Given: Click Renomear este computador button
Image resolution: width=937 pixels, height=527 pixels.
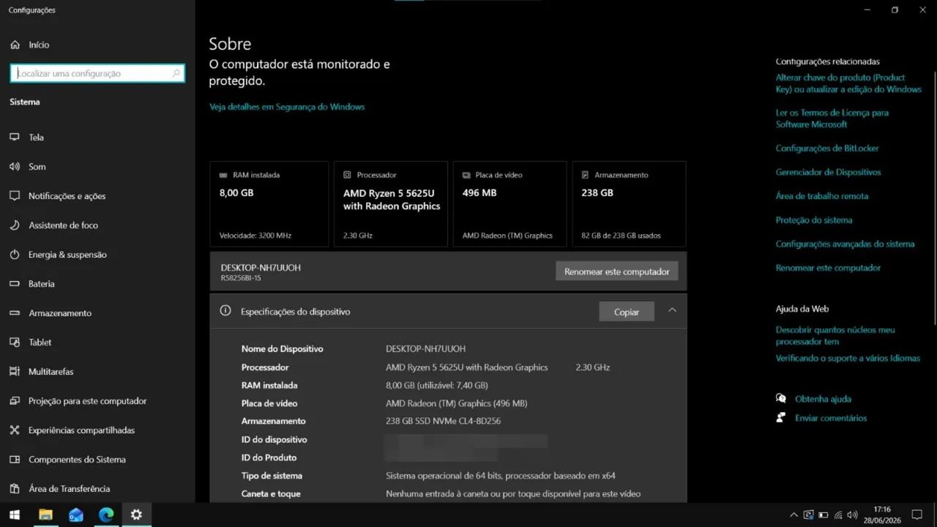Looking at the screenshot, I should 617,272.
